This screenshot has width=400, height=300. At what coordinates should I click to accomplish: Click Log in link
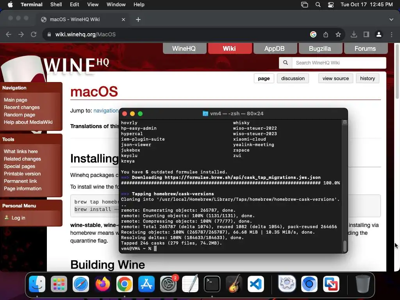tap(18, 218)
